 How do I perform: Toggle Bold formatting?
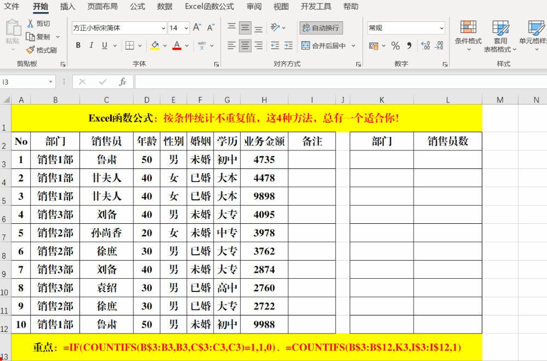[78, 46]
